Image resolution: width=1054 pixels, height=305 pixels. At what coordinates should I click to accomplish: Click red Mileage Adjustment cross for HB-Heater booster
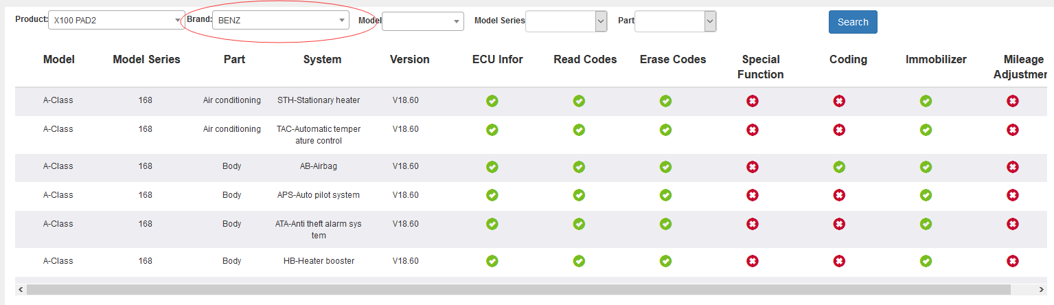point(1012,261)
